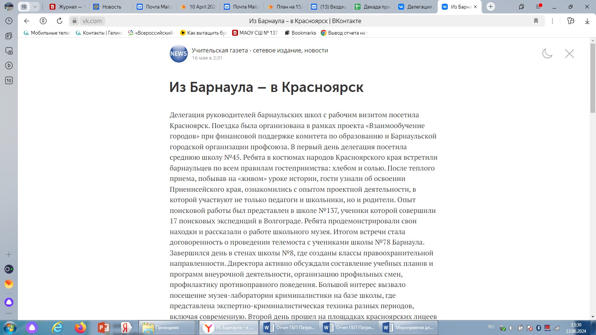Open the Windows Start menu
596x335 pixels.
pos(10,328)
